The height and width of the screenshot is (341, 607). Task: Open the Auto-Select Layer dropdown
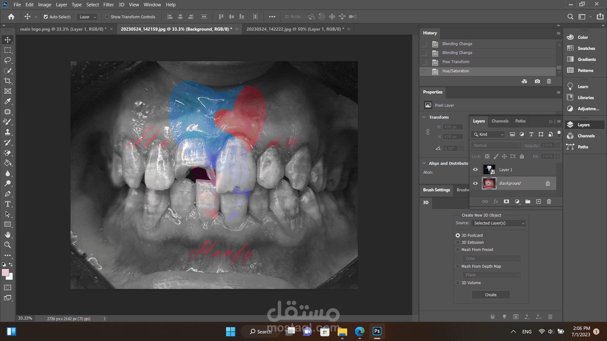(x=87, y=17)
